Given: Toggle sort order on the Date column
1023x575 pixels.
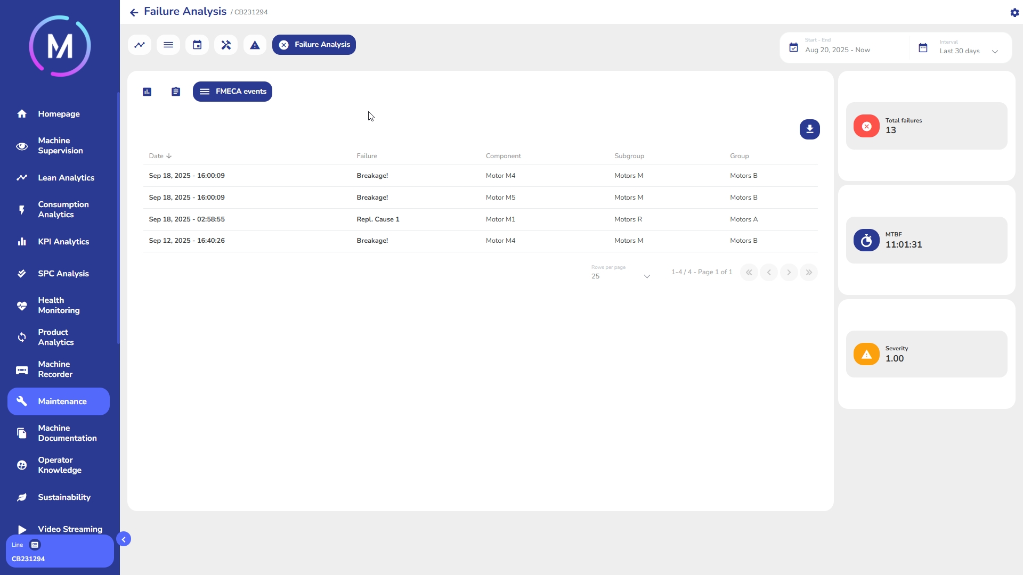Looking at the screenshot, I should pyautogui.click(x=160, y=156).
